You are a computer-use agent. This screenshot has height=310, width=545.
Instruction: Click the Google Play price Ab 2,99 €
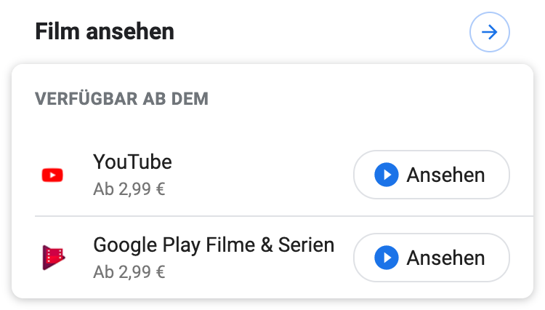129,273
